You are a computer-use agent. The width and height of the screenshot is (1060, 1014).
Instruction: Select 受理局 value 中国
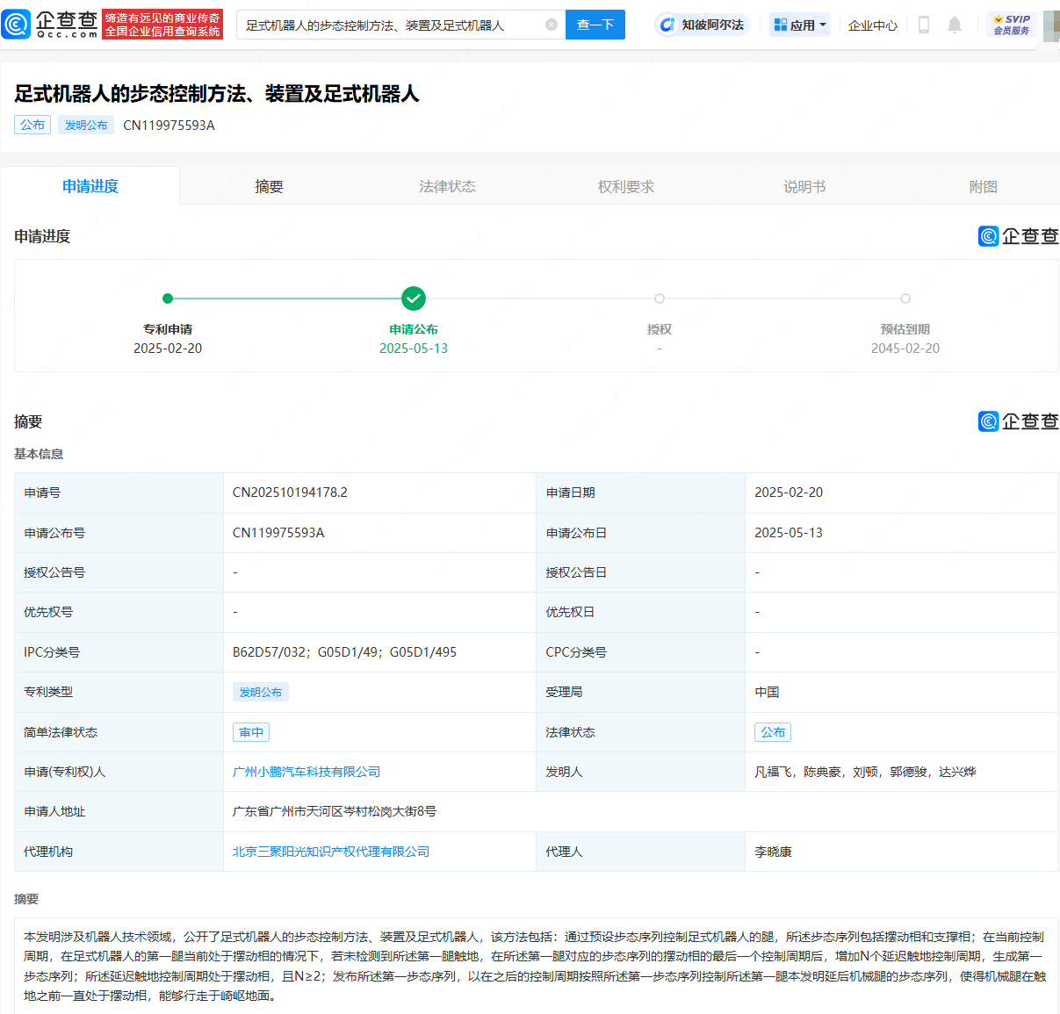click(767, 692)
